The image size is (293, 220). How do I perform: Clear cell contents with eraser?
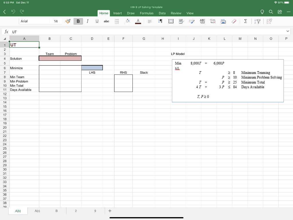tap(234, 21)
